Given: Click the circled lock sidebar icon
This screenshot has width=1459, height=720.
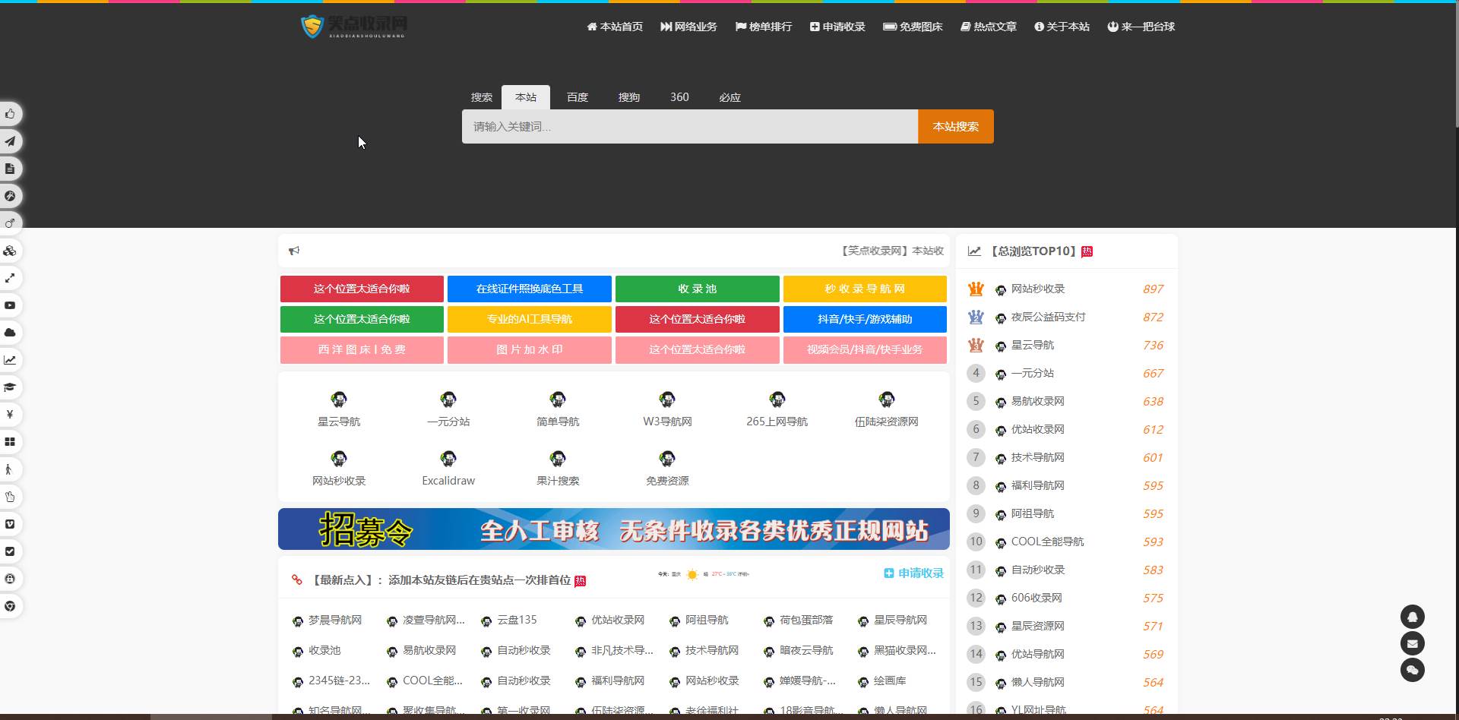Looking at the screenshot, I should point(10,579).
